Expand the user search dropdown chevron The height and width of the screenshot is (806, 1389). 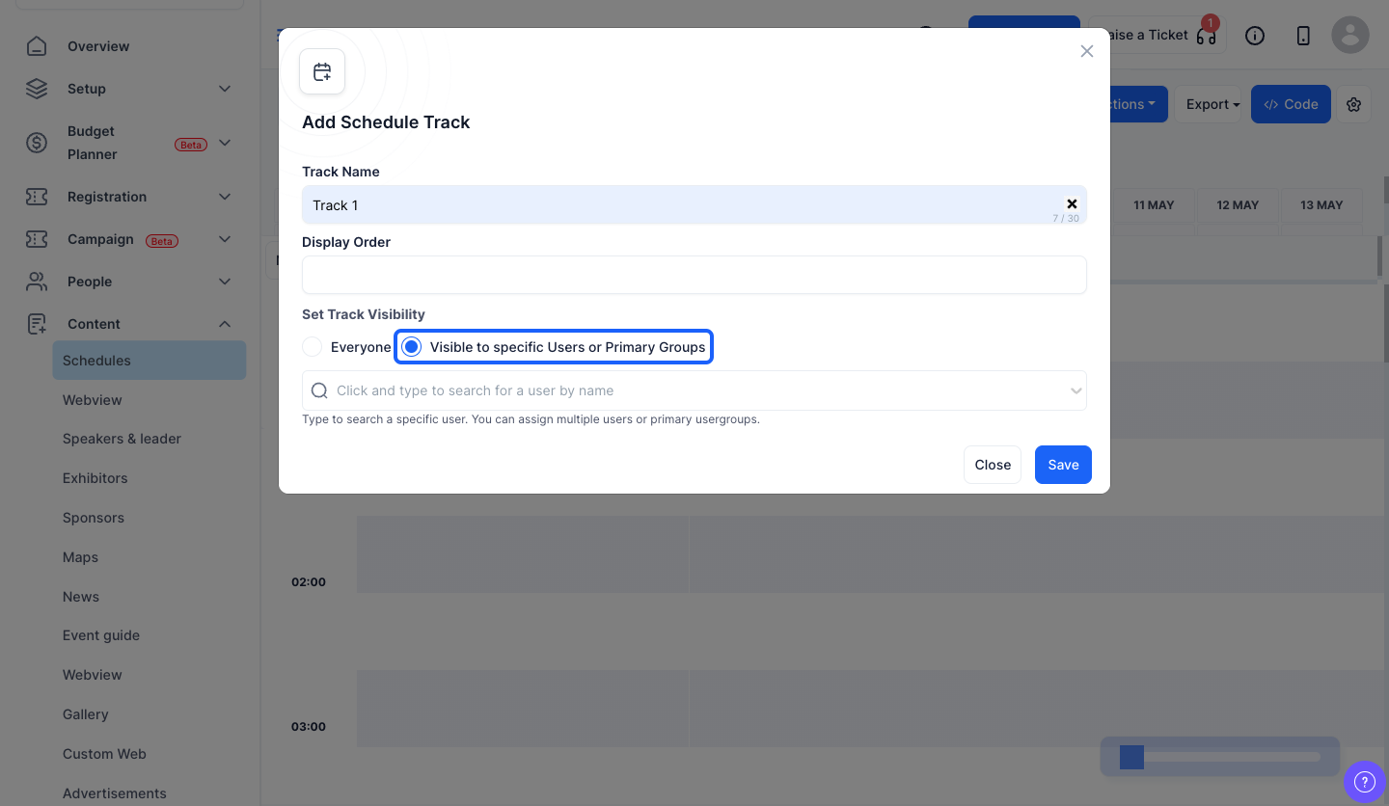[1076, 390]
